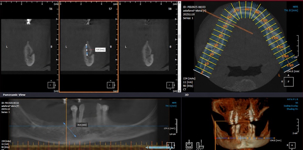This screenshot has height=150, width=303.
Task: Select the highlighted cross-section slice 57
Action: click(x=89, y=47)
